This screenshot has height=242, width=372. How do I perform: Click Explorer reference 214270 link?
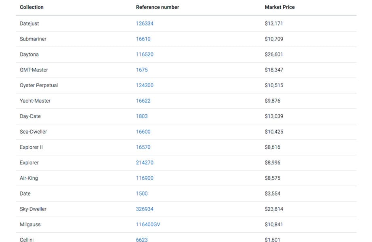[x=145, y=162]
